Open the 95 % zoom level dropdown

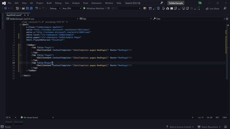point(11,118)
